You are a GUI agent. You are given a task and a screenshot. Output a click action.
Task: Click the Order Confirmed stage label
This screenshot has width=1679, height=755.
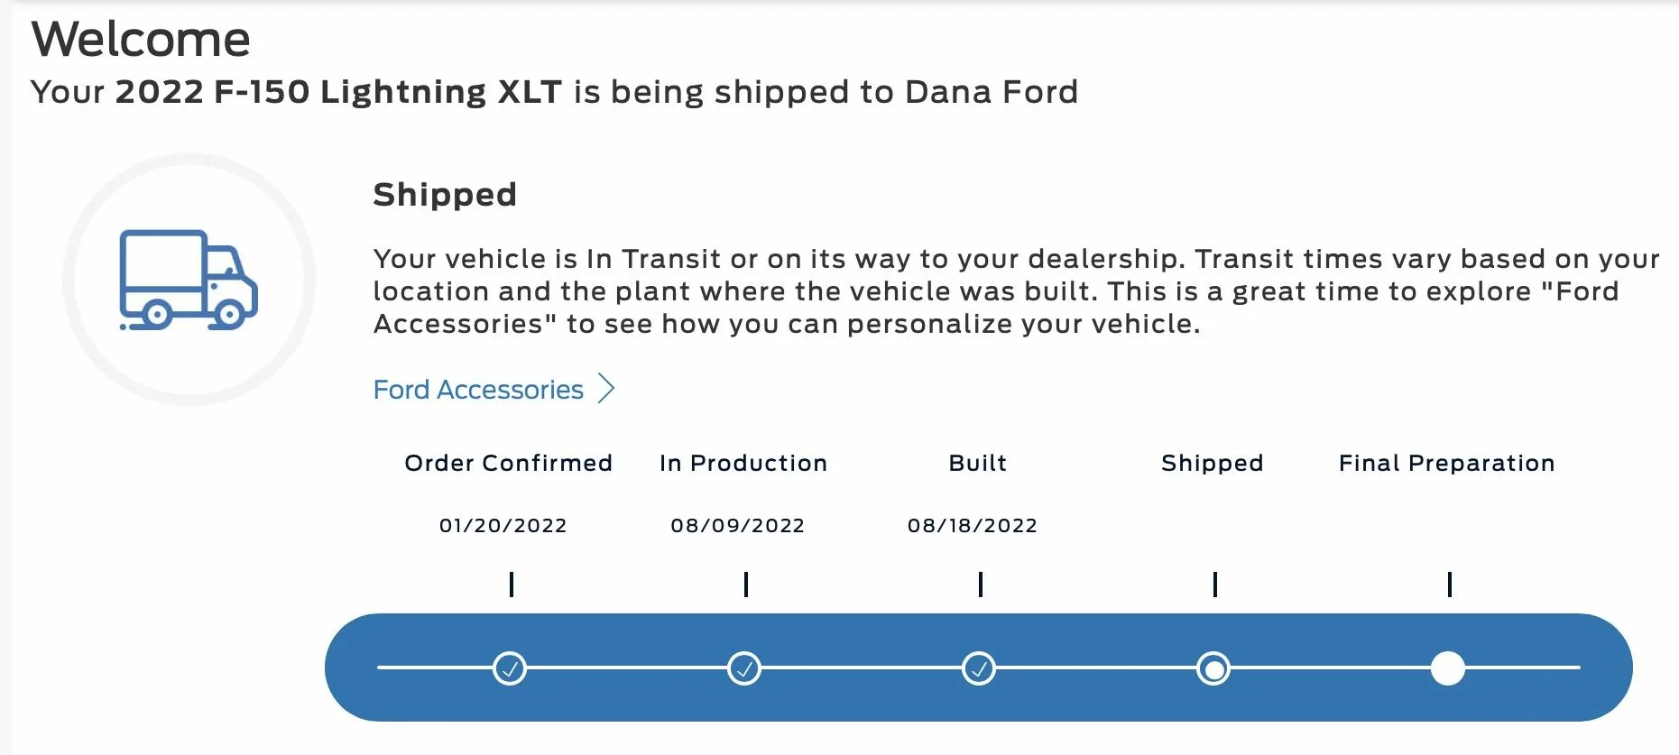[508, 463]
